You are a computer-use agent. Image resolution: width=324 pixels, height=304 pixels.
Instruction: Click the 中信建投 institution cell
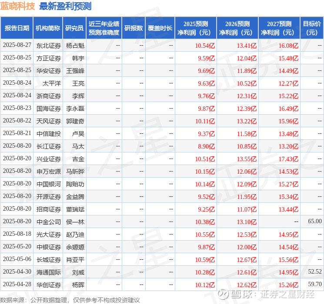click(49, 134)
